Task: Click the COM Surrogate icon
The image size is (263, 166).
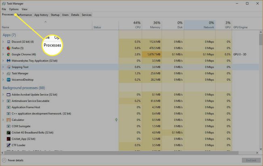Action: [x=8, y=126]
